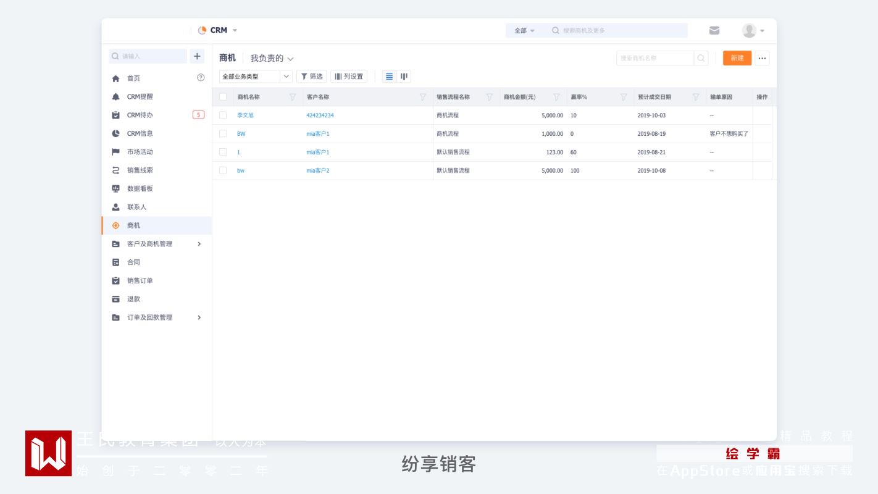Focus the sidebar 请输入 search field

148,56
